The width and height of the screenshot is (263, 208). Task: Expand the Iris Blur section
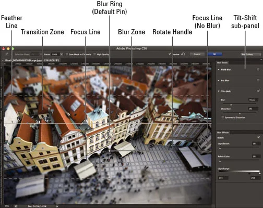219,81
